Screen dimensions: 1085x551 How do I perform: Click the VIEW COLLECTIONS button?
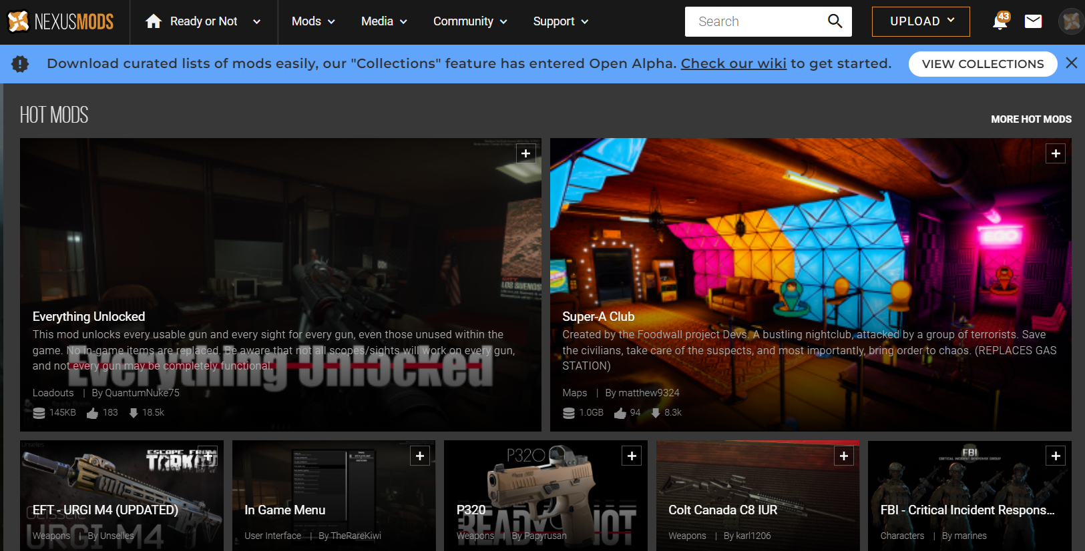pos(983,64)
